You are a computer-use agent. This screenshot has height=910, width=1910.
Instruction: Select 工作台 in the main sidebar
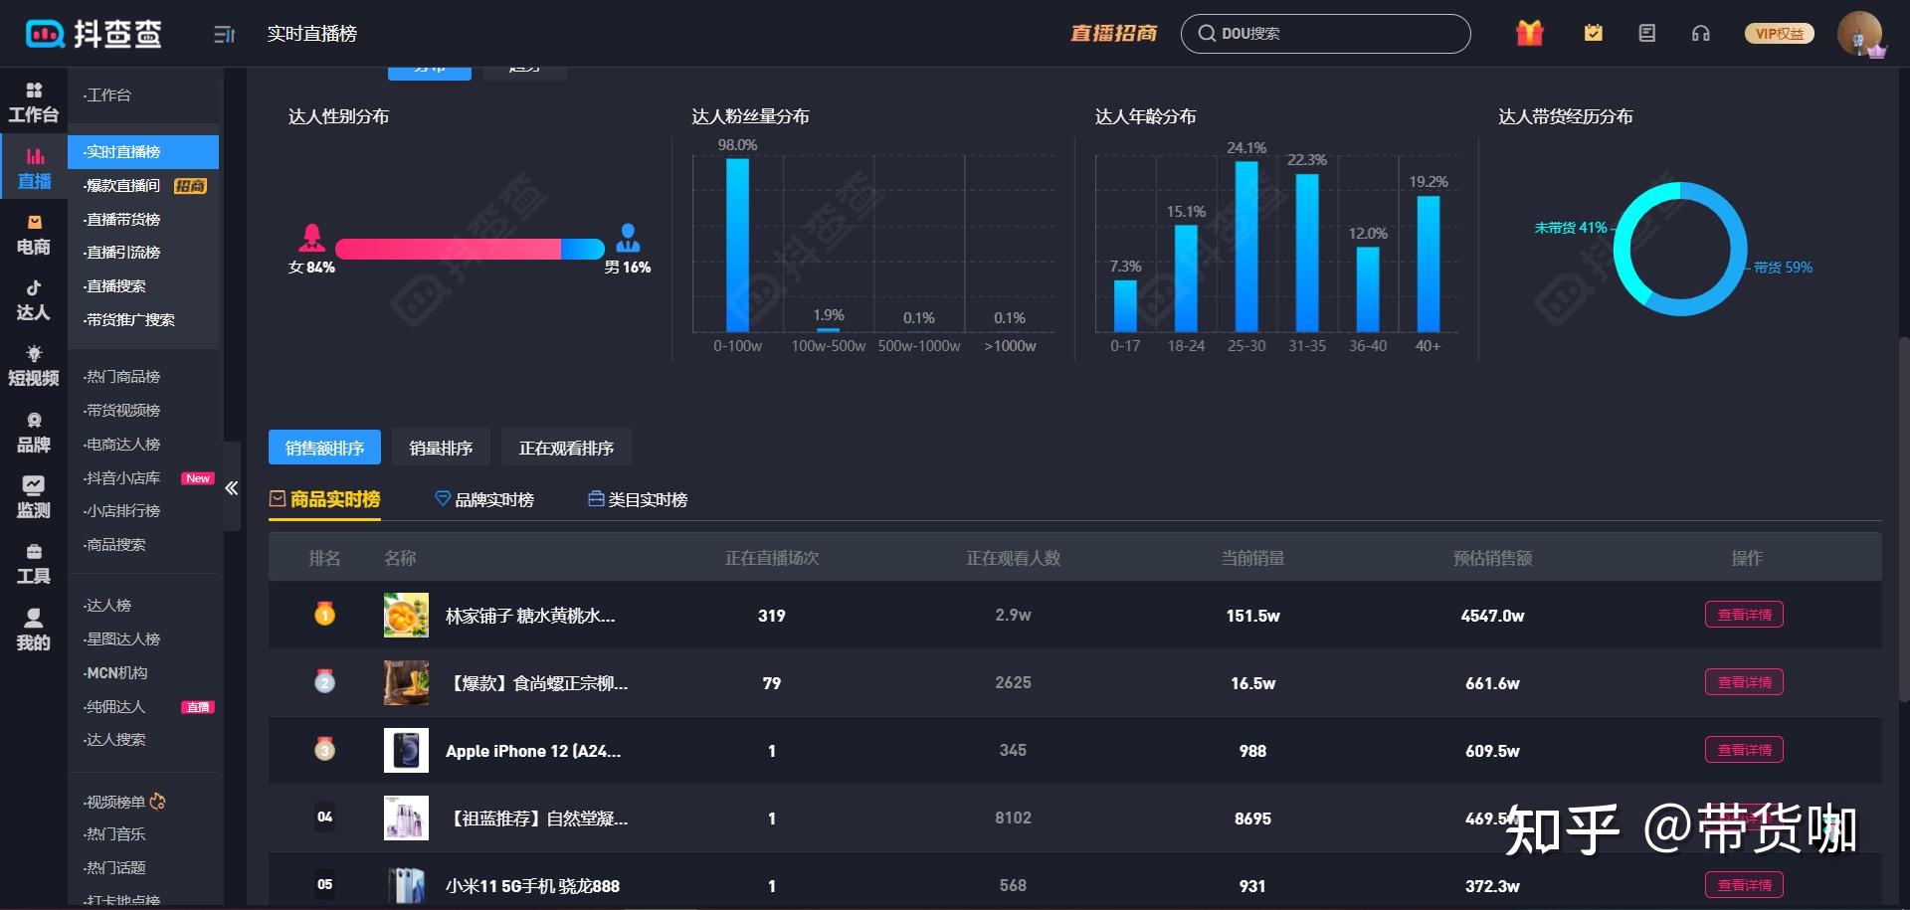click(34, 102)
